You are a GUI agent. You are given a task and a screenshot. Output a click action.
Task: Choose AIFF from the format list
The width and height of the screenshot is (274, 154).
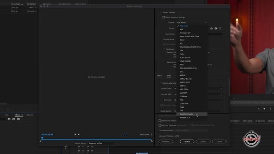pos(192,30)
